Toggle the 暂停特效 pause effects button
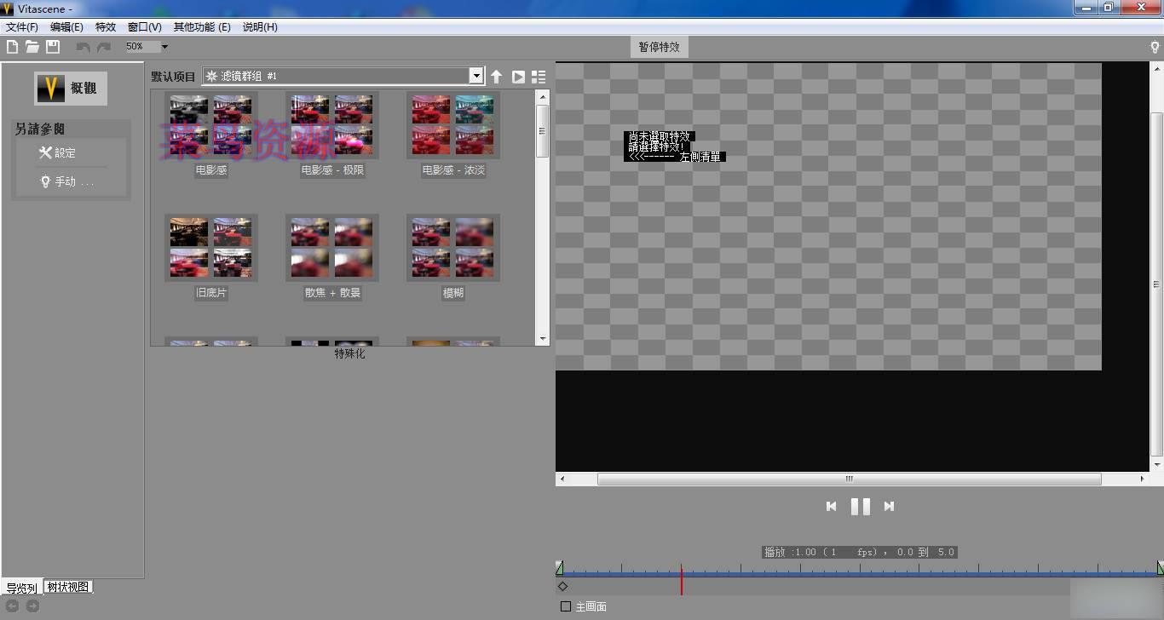 click(658, 47)
